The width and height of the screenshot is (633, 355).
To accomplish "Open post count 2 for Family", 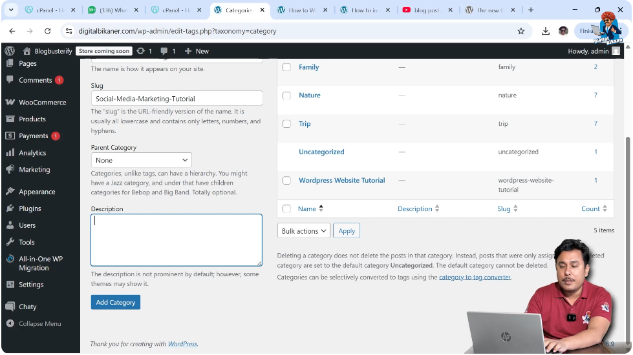I will pyautogui.click(x=595, y=67).
